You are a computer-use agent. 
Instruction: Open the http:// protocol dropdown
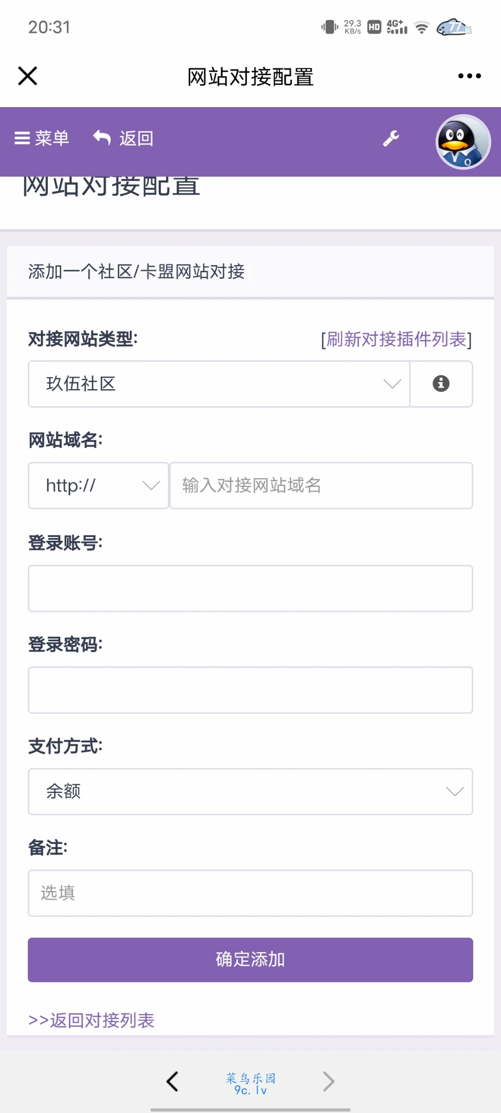(98, 485)
